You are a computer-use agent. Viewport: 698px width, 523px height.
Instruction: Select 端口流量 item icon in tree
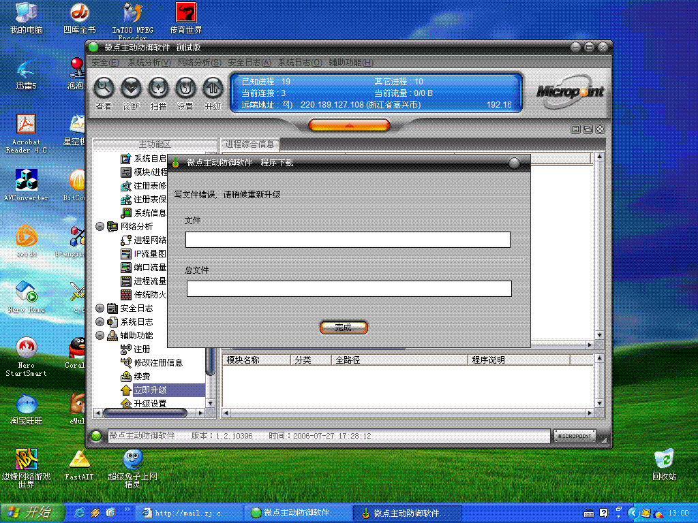(126, 267)
